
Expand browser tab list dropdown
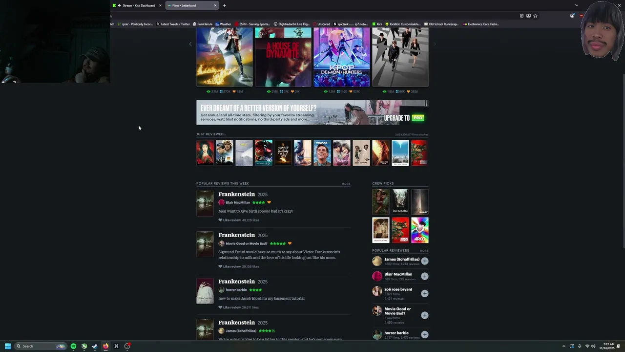coord(576,5)
